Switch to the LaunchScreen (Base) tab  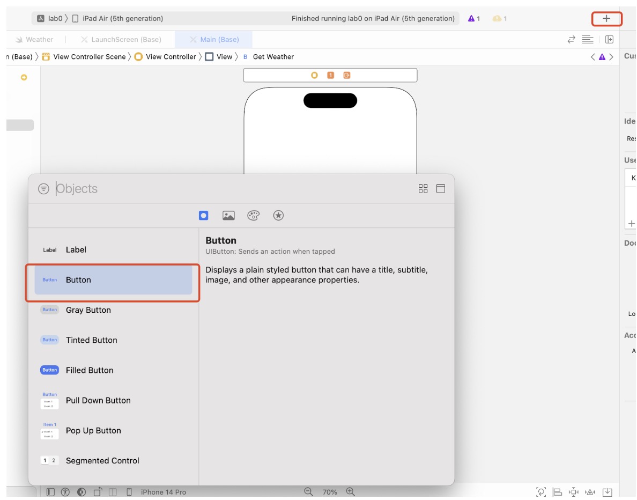click(x=126, y=40)
